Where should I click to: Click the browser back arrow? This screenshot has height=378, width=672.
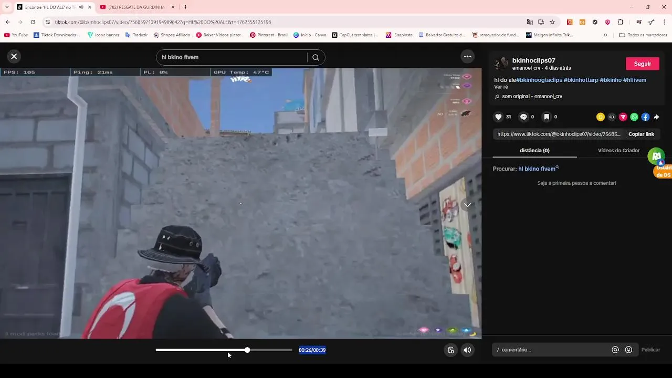click(8, 22)
